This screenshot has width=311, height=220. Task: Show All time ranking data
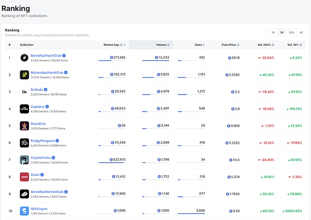point(301,32)
